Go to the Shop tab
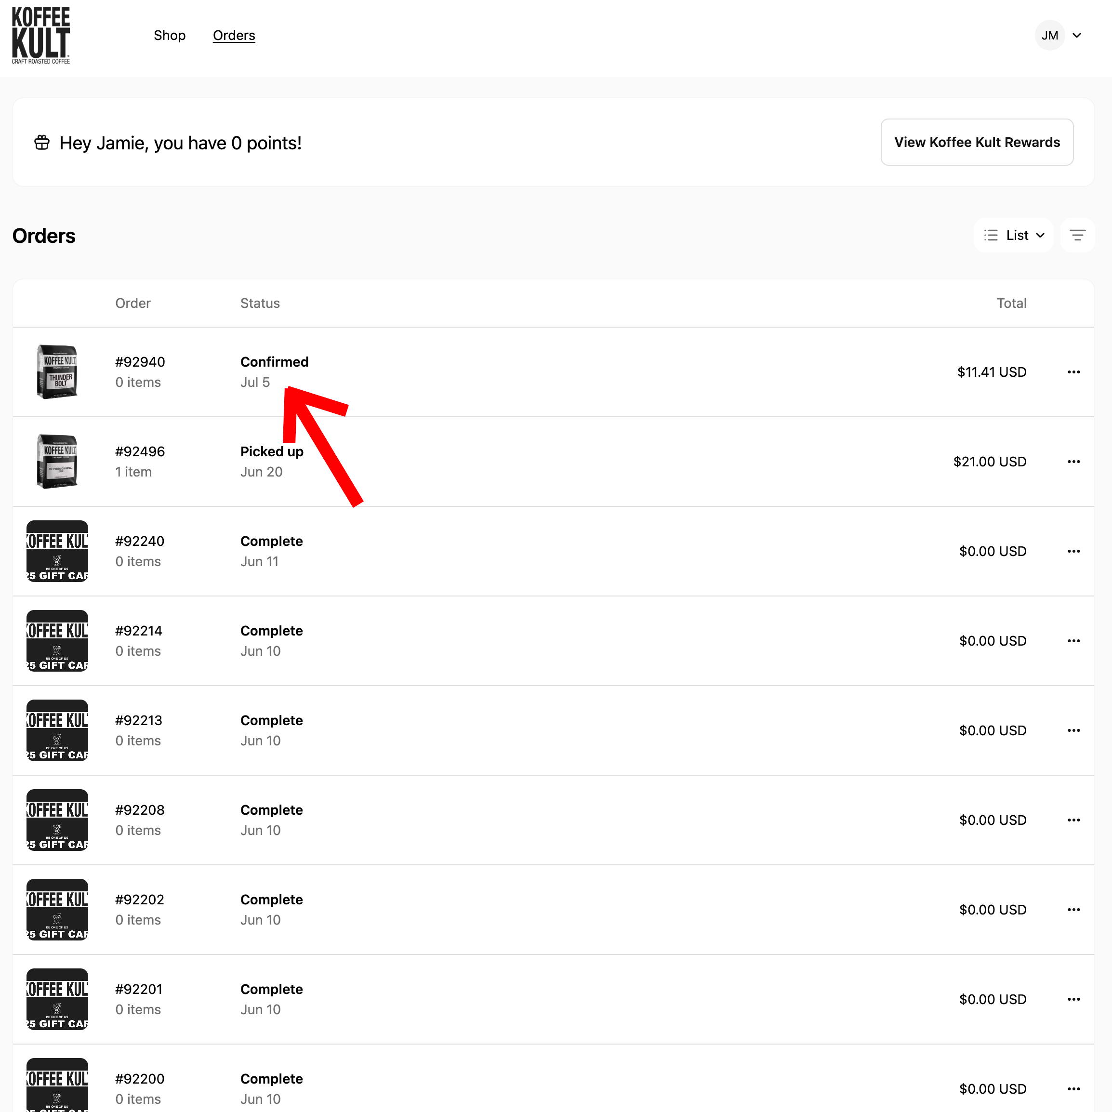The height and width of the screenshot is (1112, 1112). click(169, 36)
